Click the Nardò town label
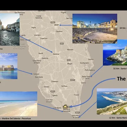 tap(41, 53)
